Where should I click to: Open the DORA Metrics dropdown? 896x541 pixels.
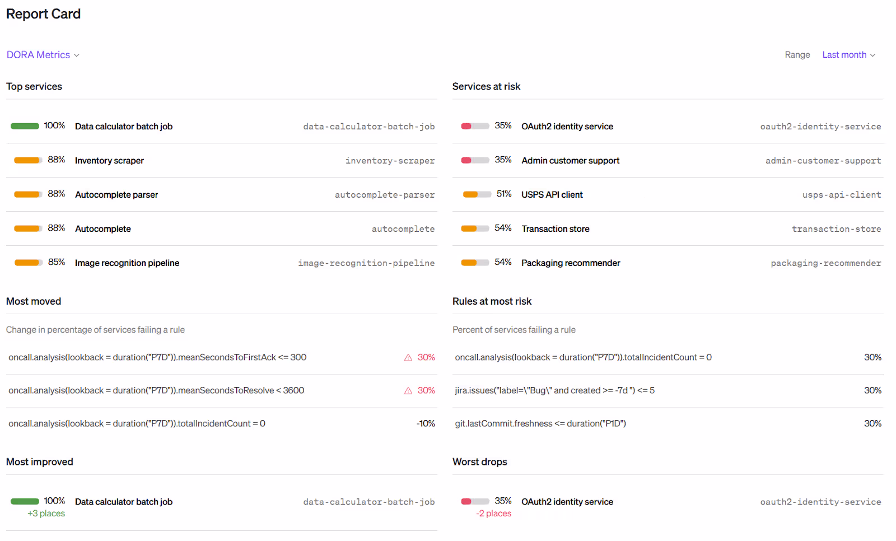coord(43,55)
